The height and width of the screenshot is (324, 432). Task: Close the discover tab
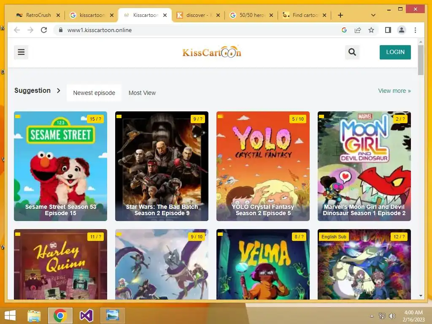pyautogui.click(x=218, y=15)
